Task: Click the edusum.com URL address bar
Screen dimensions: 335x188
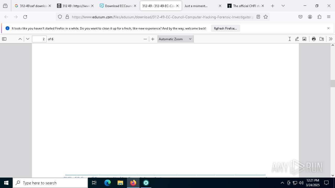Action: click(x=162, y=17)
